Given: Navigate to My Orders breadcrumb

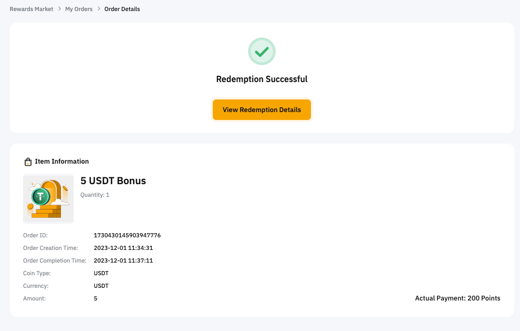Looking at the screenshot, I should coord(79,9).
